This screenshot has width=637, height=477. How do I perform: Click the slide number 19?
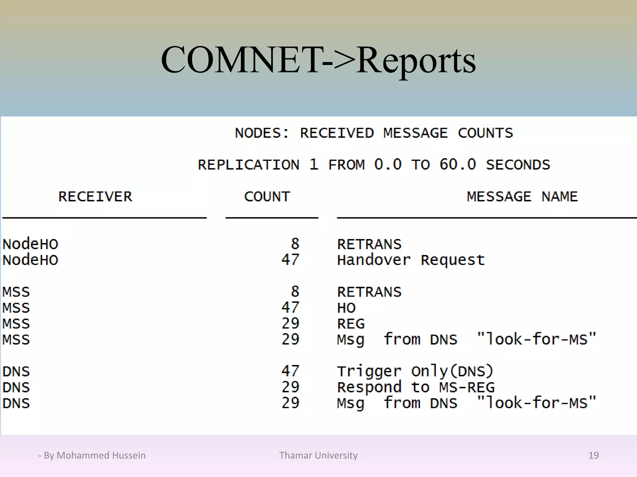point(593,455)
